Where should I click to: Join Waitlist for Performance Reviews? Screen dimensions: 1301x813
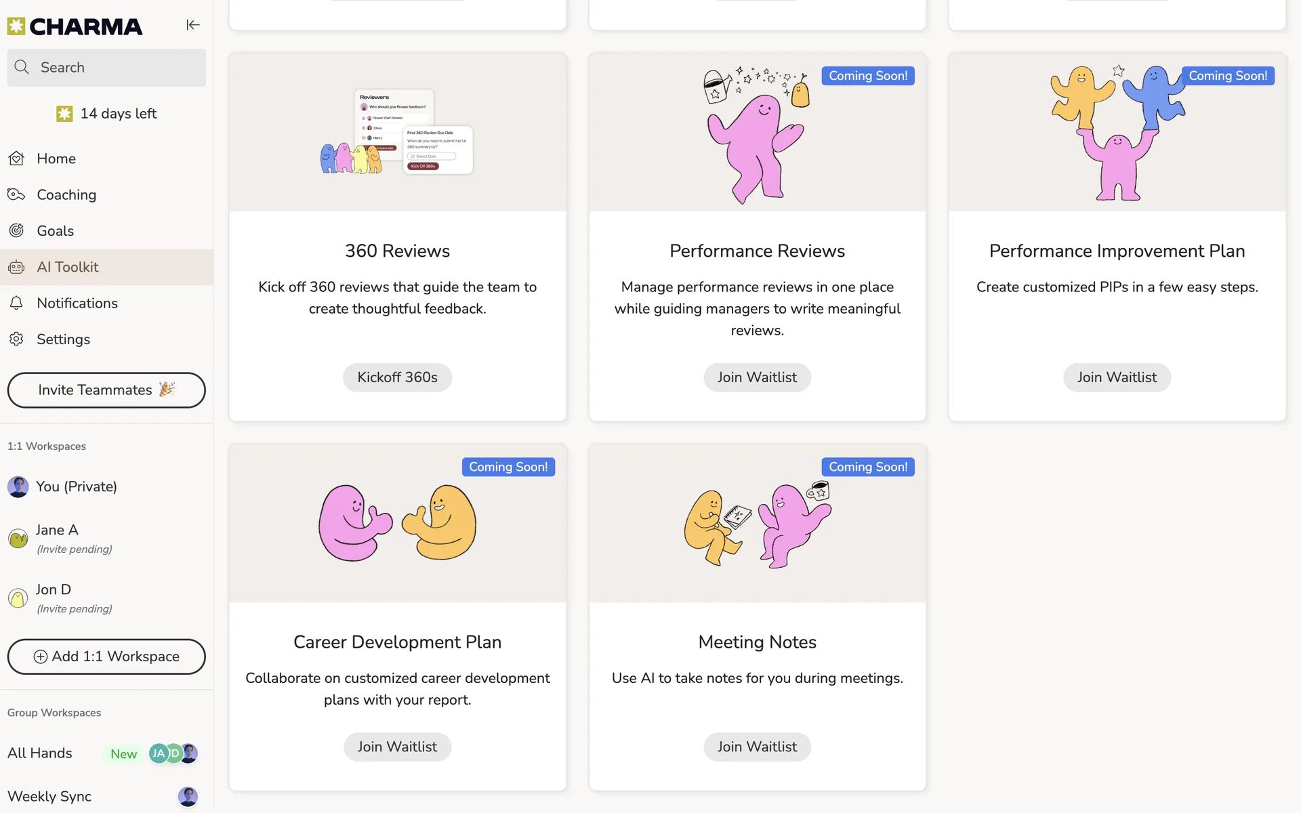[x=757, y=377]
